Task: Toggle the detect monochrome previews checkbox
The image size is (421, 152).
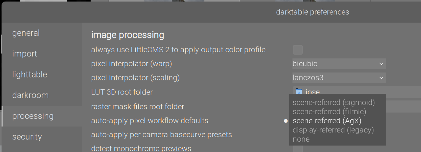Action: (298, 149)
